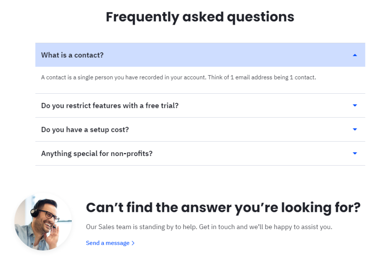Viewport: 391px width, 270px height.
Task: Collapse the "What is a contact?" arrow
Action: tap(355, 55)
